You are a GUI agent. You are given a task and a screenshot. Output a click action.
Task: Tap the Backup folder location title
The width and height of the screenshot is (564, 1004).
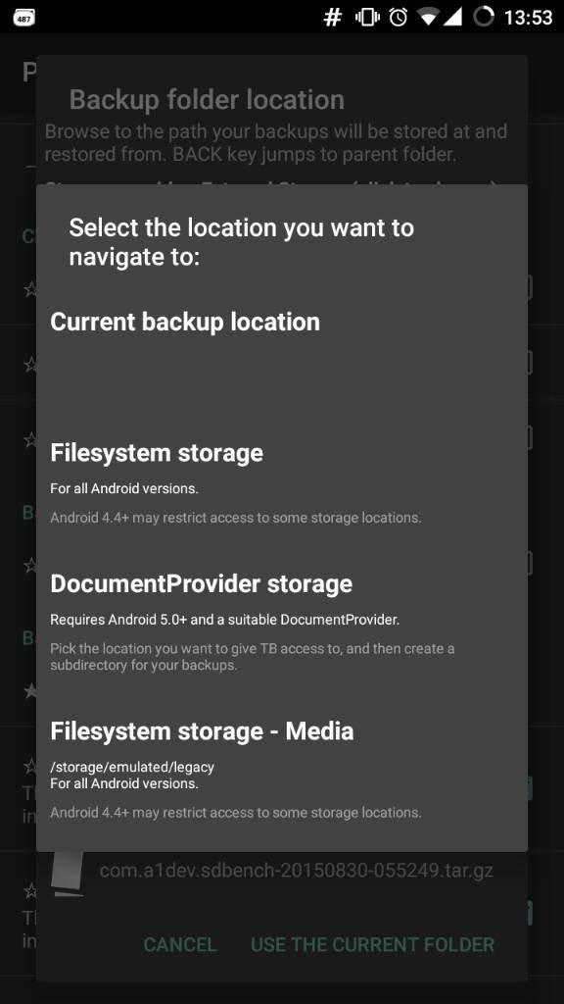tap(207, 99)
